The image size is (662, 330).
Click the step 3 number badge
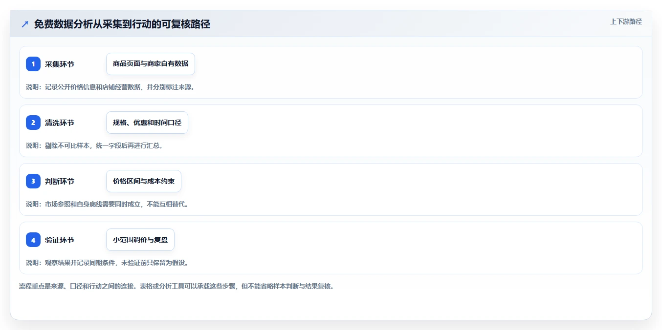[x=33, y=181]
